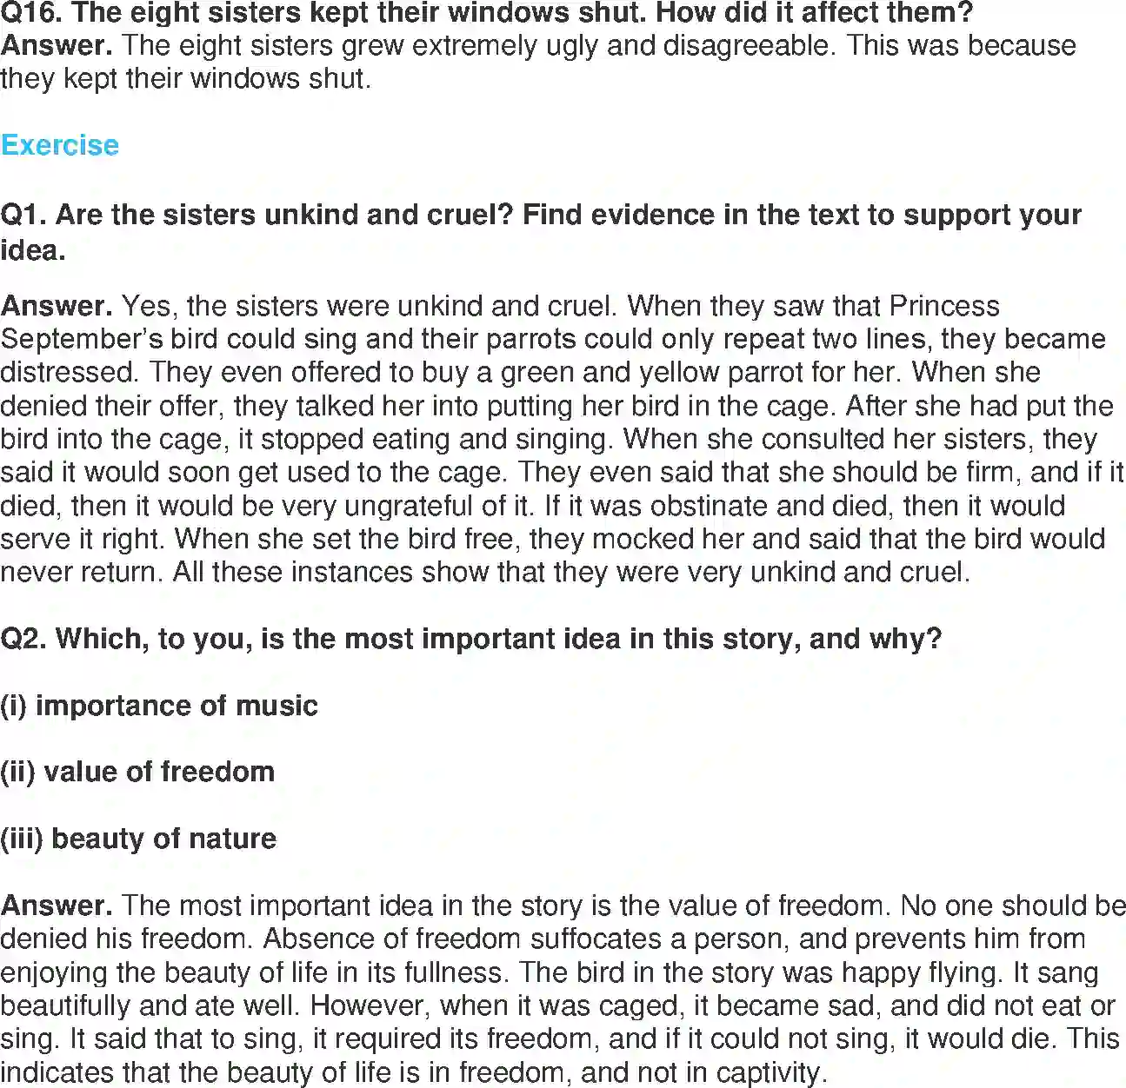Select option (i) importance of music
The width and height of the screenshot is (1126, 1088).
(159, 705)
